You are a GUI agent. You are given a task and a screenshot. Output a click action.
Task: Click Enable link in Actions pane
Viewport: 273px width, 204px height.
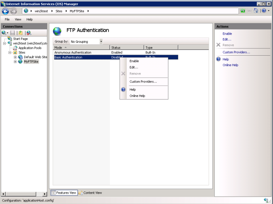[x=227, y=34]
